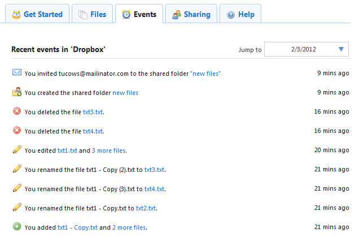Open txt2.txt link in renamed event

[146, 208]
